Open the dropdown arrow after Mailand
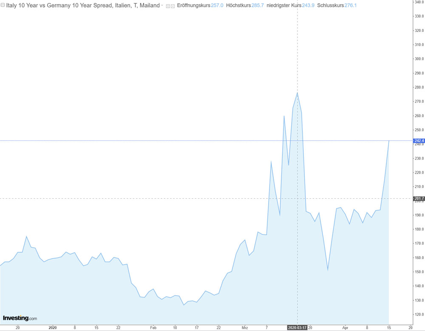 coord(162,6)
